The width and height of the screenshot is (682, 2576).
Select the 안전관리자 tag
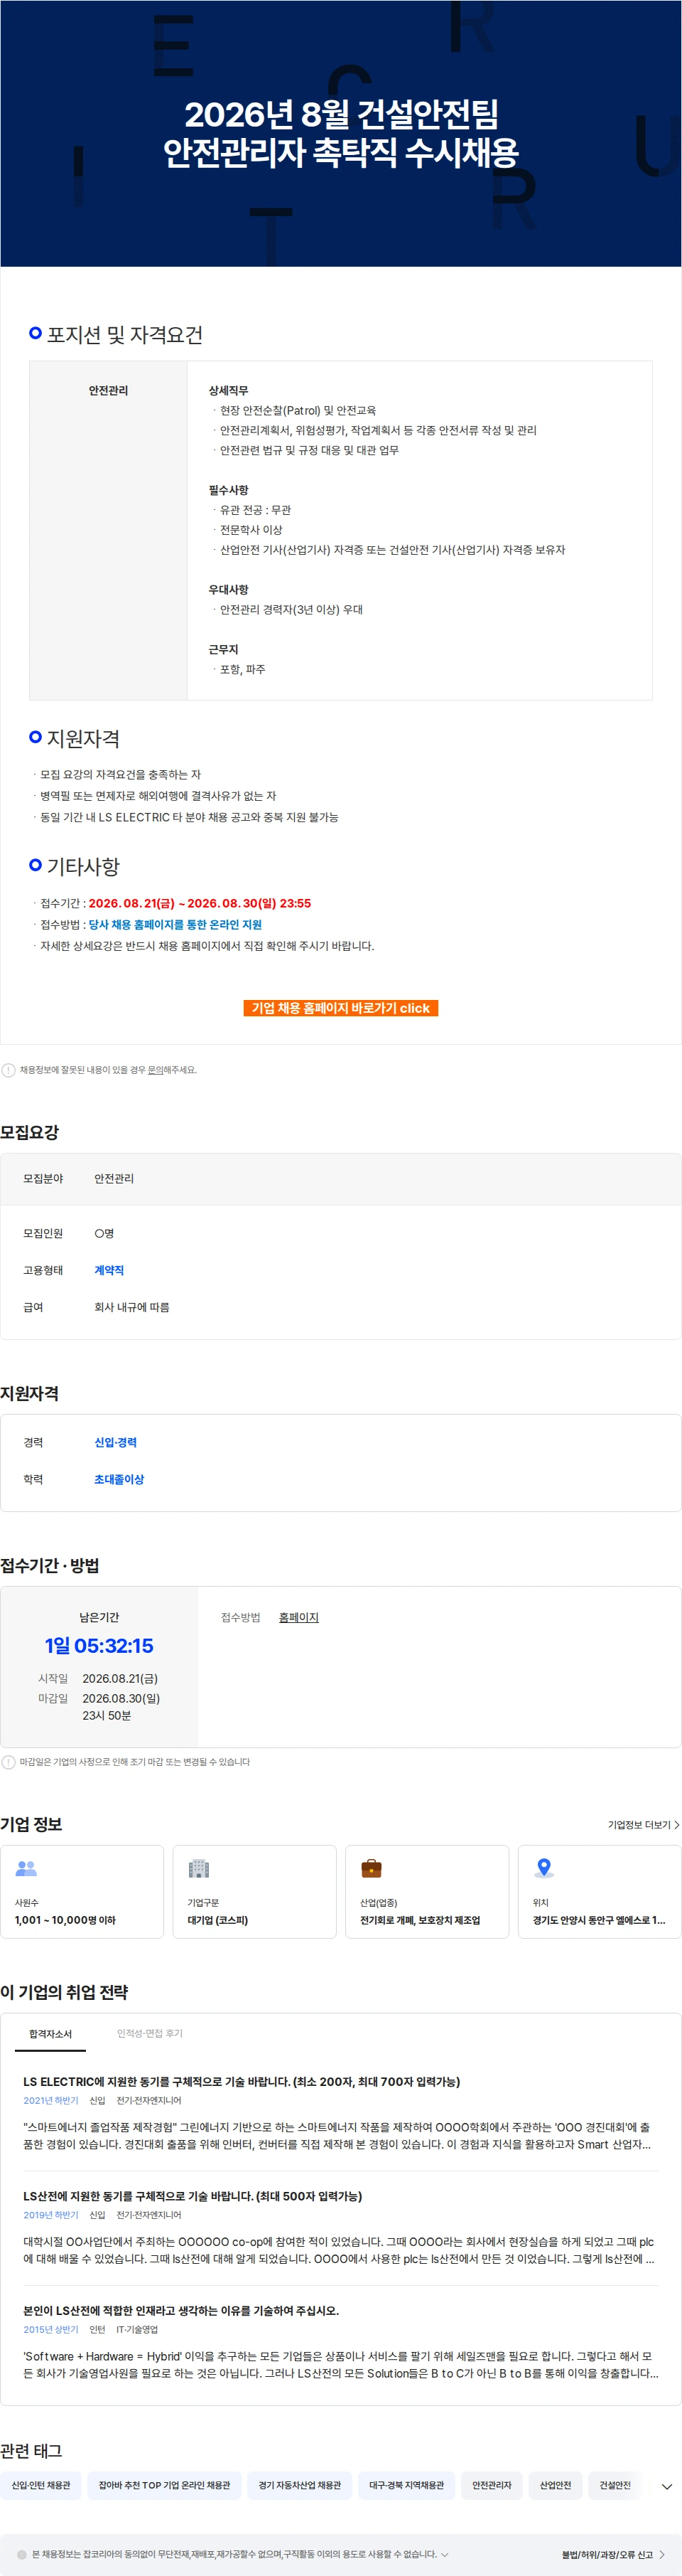click(492, 2485)
